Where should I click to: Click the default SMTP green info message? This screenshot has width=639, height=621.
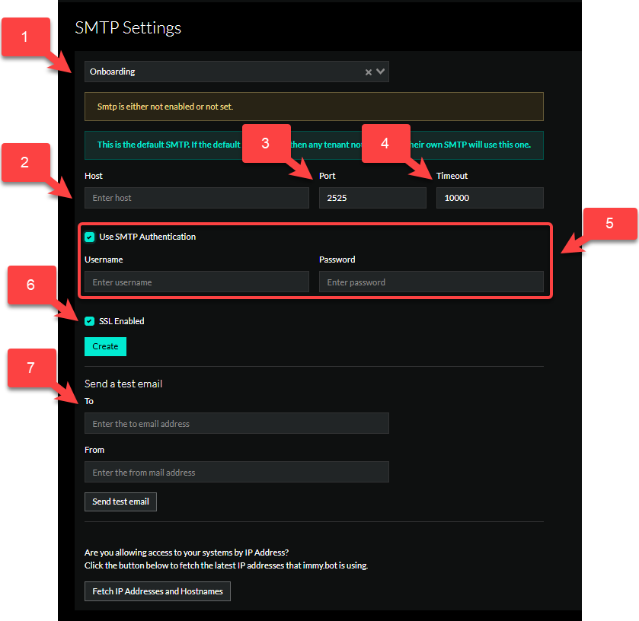pos(313,145)
